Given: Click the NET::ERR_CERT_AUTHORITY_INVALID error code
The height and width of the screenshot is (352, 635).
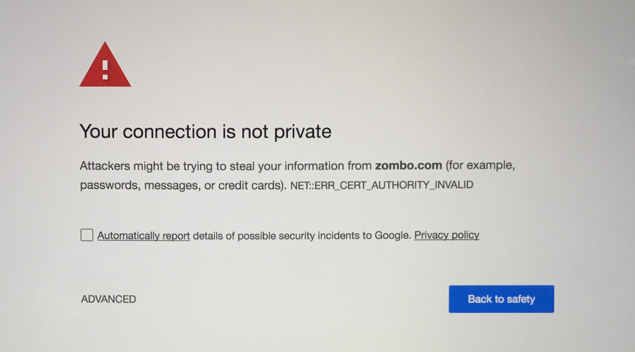Looking at the screenshot, I should pyautogui.click(x=382, y=184).
